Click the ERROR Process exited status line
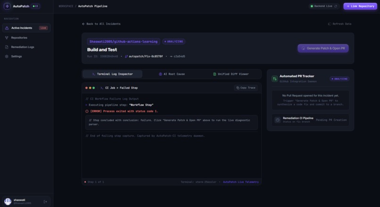Screen dimensions: 380x207 [124, 111]
